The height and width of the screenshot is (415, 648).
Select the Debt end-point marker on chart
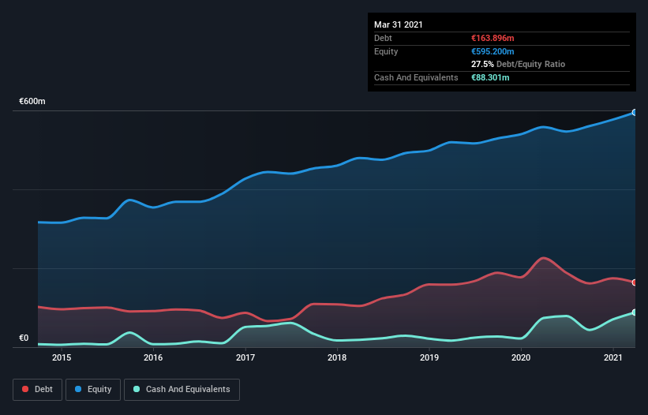[x=635, y=282]
